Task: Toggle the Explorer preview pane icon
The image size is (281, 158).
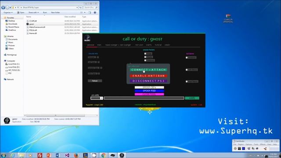Action: pyautogui.click(x=90, y=13)
